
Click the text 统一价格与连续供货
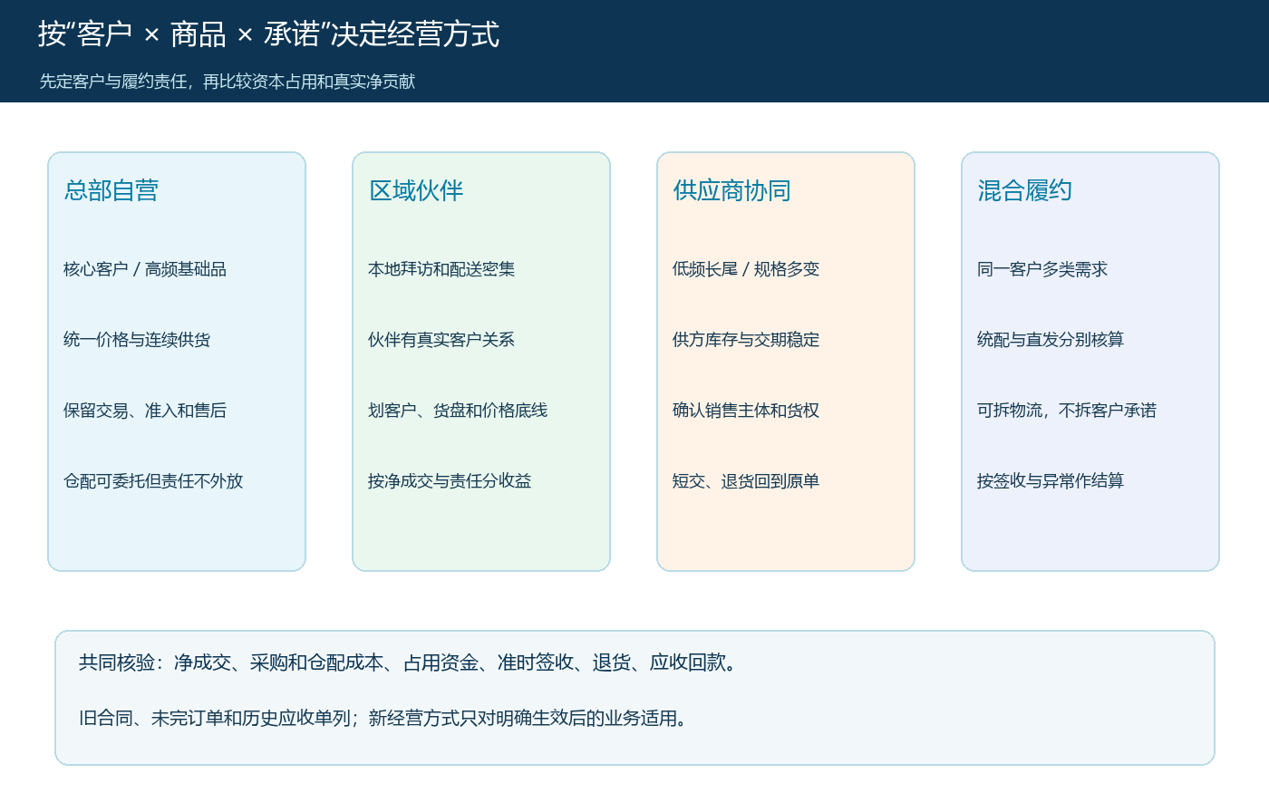point(137,340)
